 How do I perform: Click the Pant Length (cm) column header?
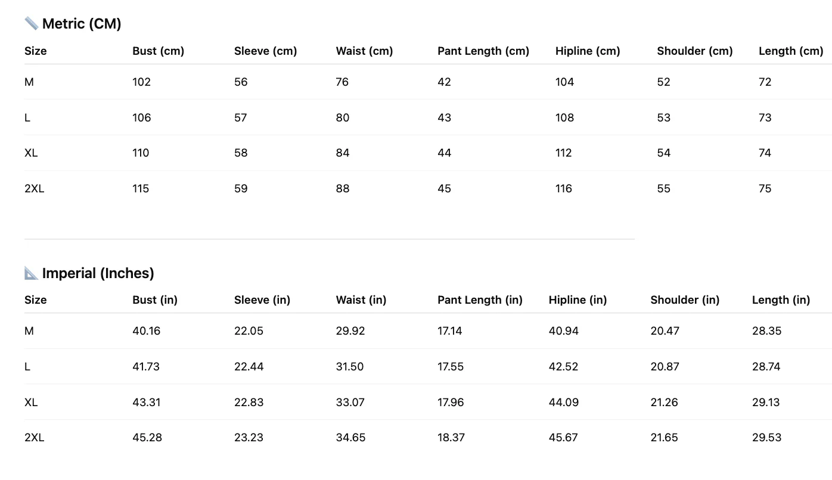(x=483, y=51)
